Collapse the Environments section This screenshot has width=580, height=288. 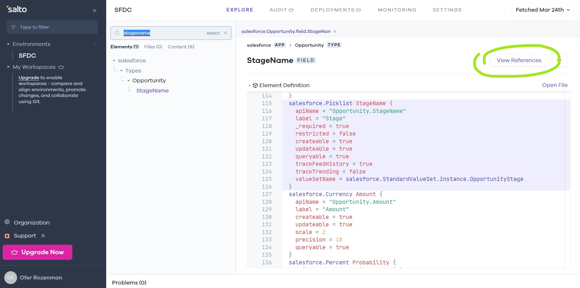(8, 44)
